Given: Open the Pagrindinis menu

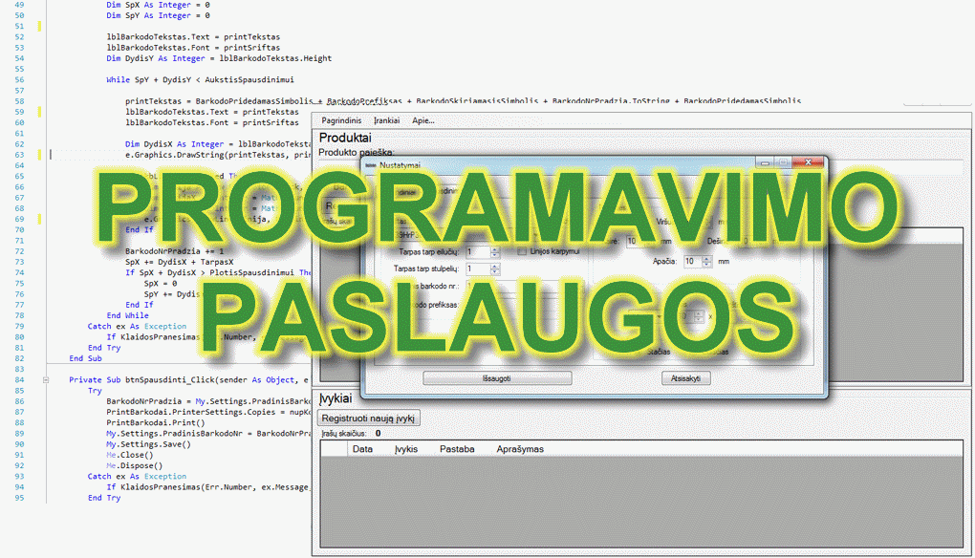Looking at the screenshot, I should [x=341, y=120].
